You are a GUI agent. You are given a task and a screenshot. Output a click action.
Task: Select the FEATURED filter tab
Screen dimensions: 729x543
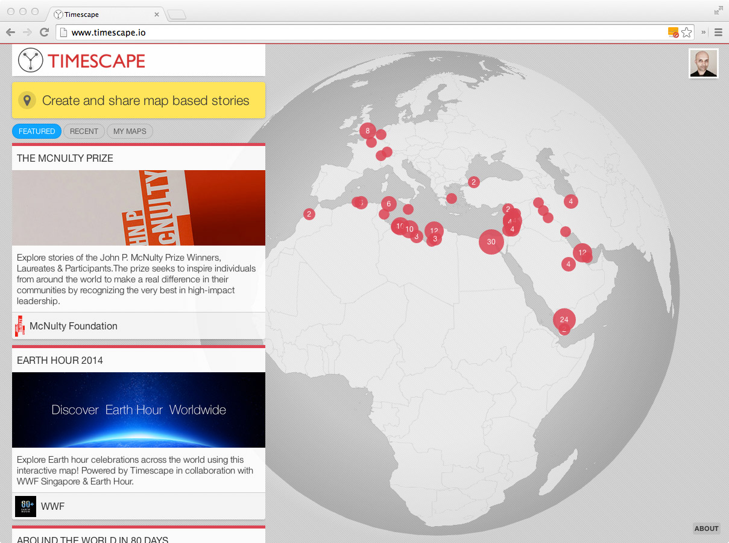coord(37,131)
